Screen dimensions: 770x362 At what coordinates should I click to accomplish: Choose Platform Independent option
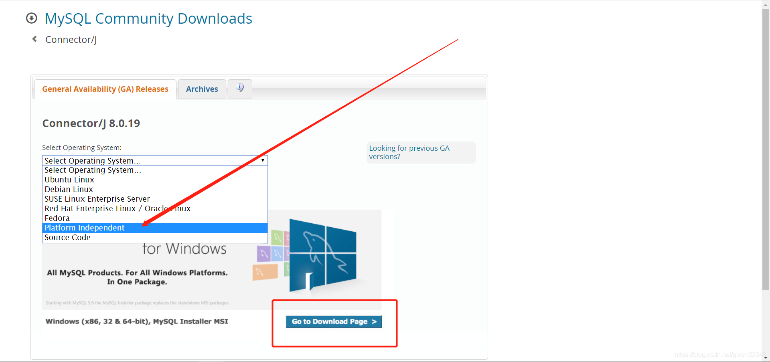pyautogui.click(x=155, y=228)
